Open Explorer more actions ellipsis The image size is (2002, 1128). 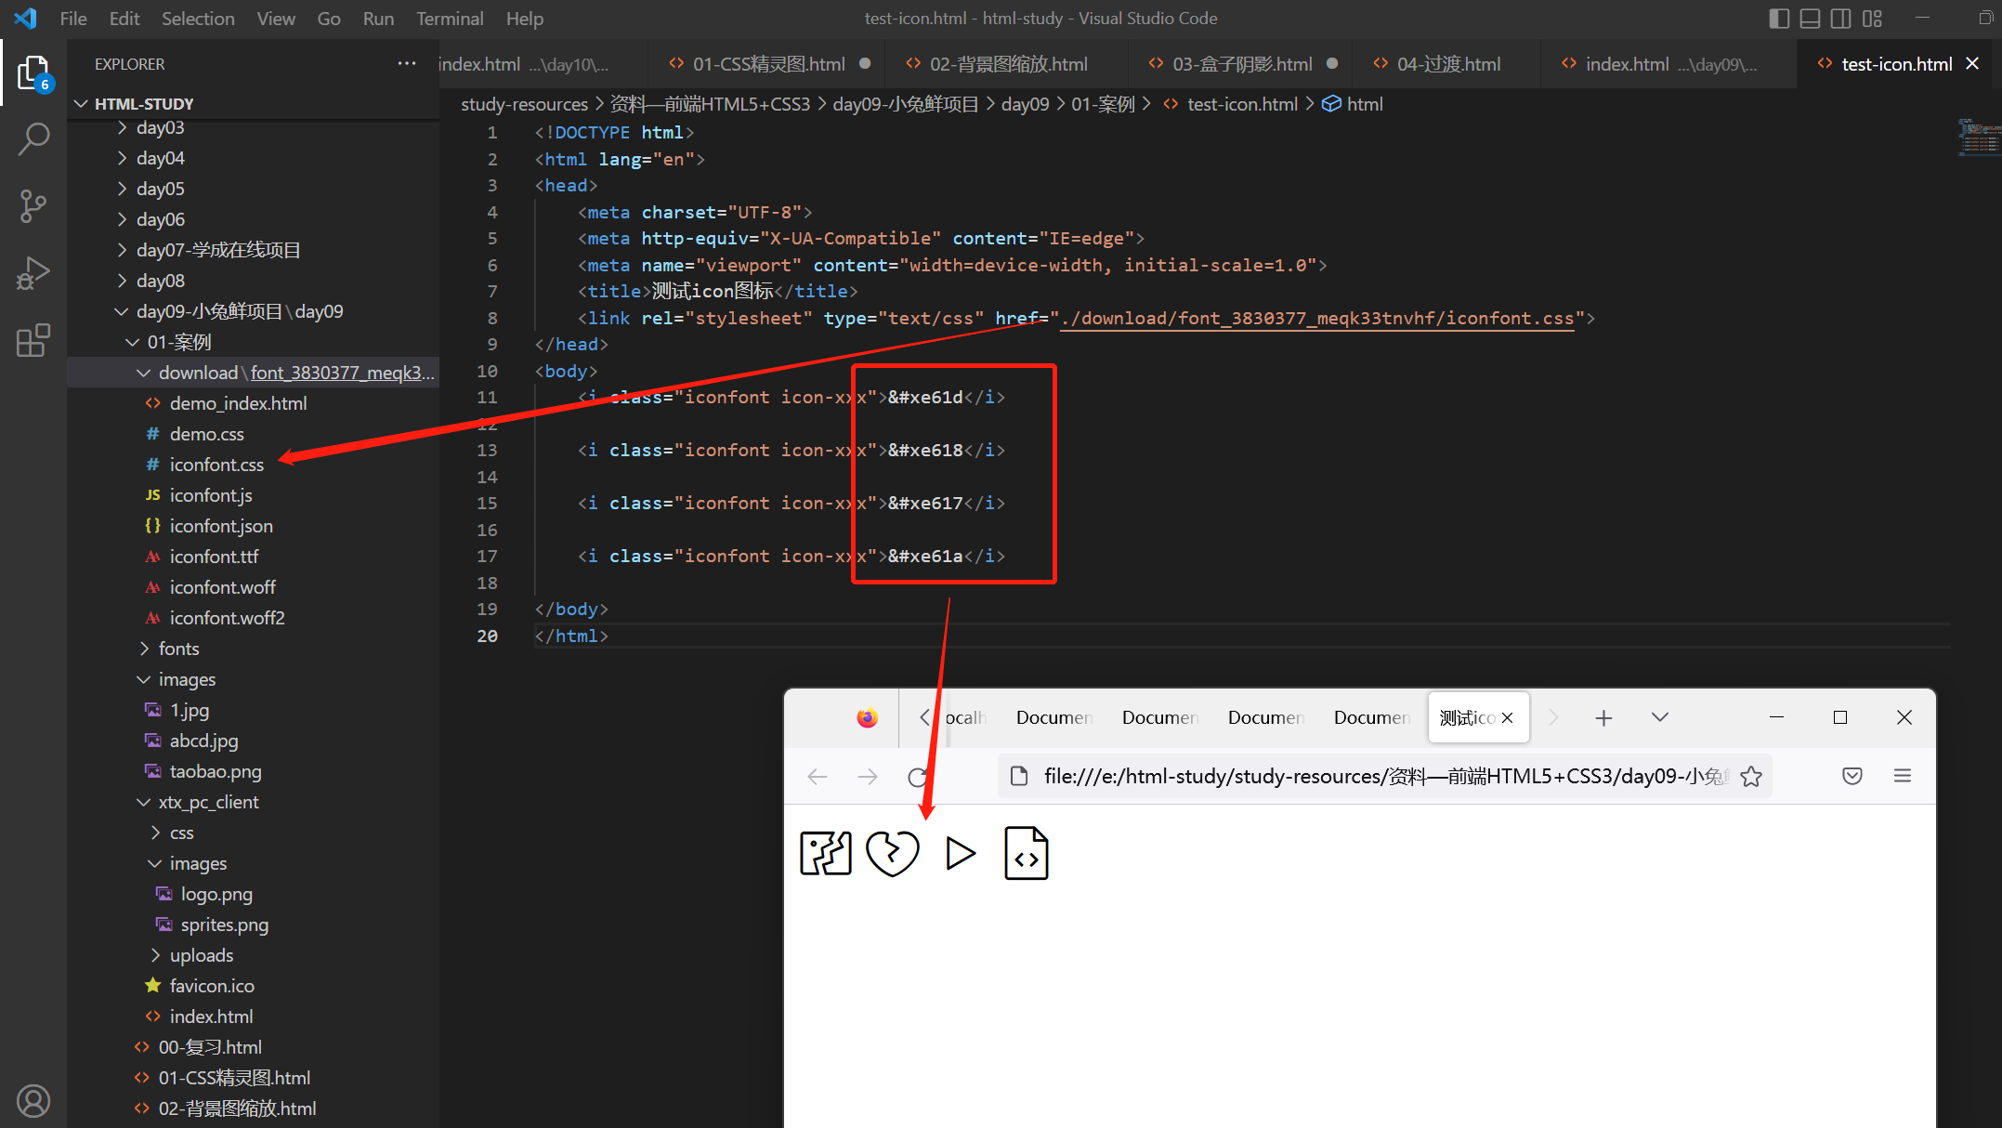406,63
